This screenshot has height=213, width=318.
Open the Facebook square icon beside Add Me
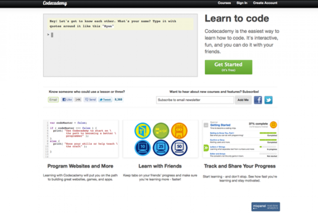258,100
